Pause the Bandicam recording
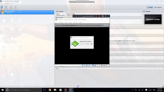 coord(96,16)
